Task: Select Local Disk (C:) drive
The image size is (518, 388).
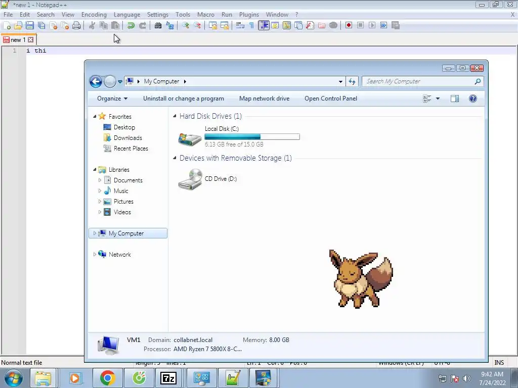Action: pos(239,136)
